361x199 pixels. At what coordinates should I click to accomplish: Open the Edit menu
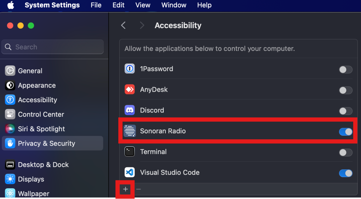tap(118, 5)
